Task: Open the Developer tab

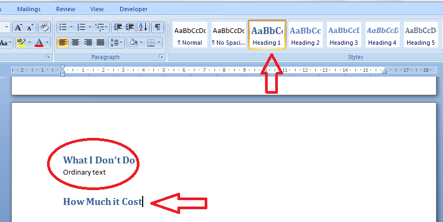Action: (x=134, y=9)
